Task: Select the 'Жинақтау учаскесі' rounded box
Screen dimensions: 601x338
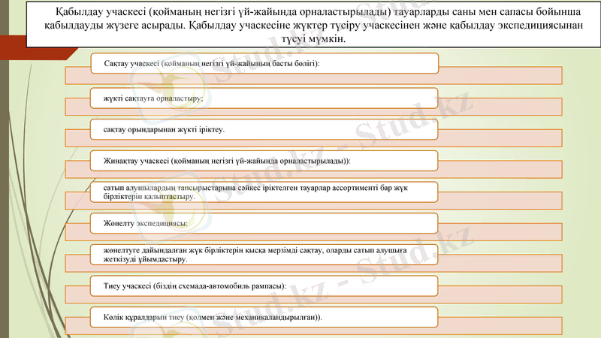Action: click(x=264, y=161)
